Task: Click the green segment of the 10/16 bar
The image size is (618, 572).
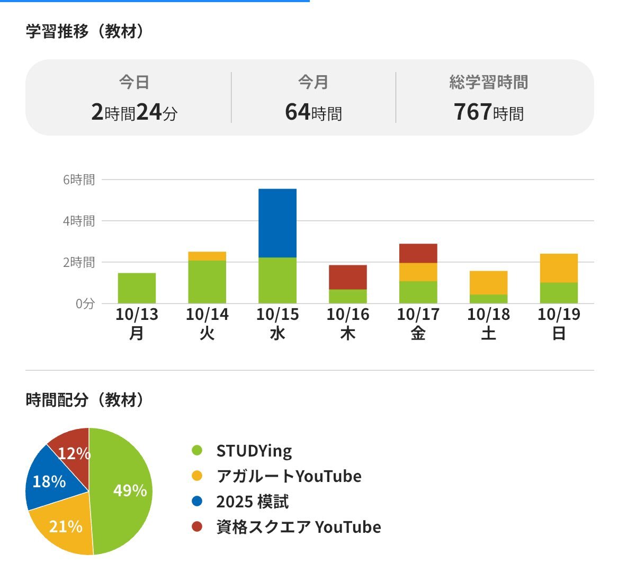Action: pos(347,296)
